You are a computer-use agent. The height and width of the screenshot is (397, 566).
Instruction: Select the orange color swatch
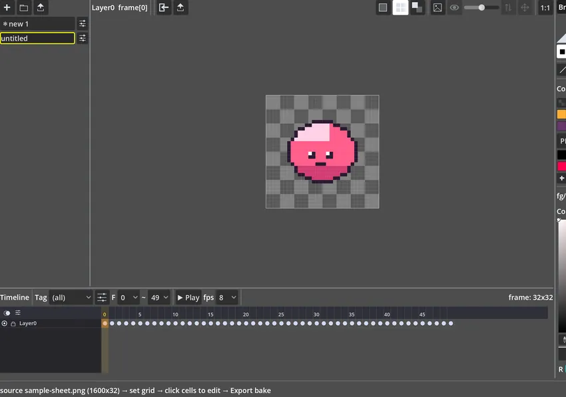pos(561,115)
